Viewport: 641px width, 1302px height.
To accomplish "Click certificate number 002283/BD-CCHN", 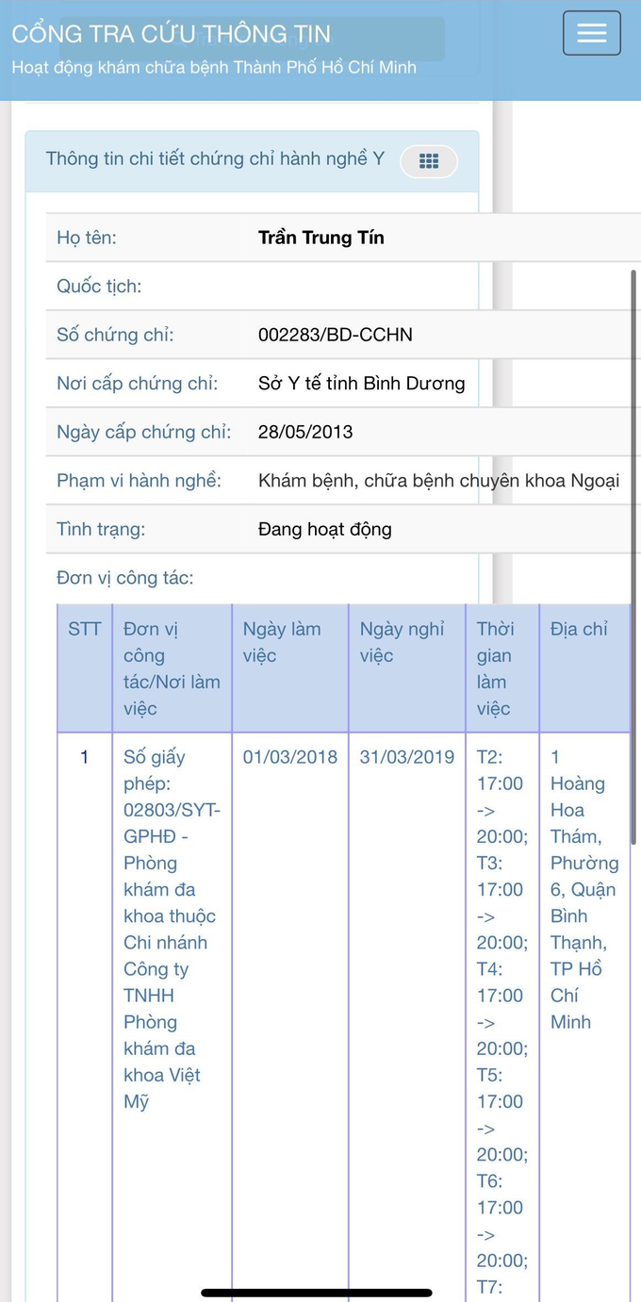I will click(336, 335).
